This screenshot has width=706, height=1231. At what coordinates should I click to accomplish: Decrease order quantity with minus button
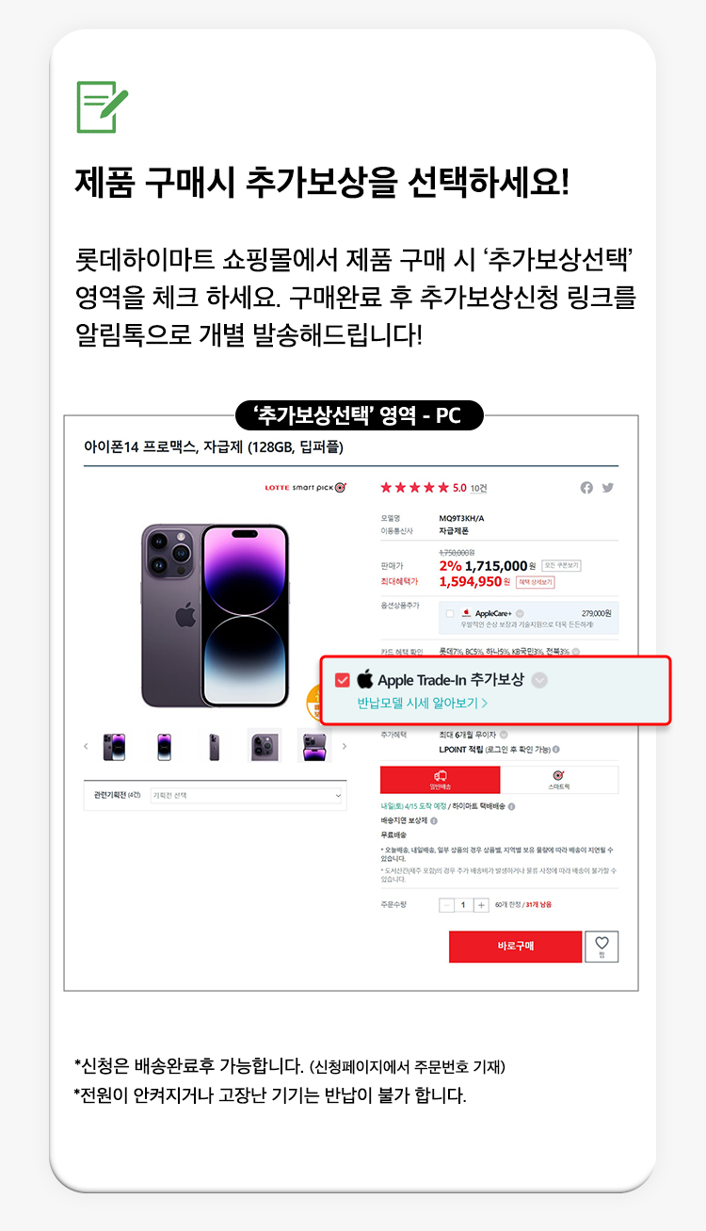pos(447,904)
